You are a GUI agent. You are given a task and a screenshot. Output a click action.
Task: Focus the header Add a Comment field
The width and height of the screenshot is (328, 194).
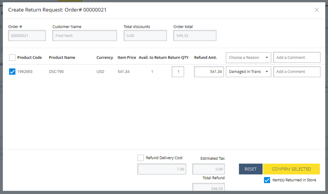pyautogui.click(x=297, y=57)
